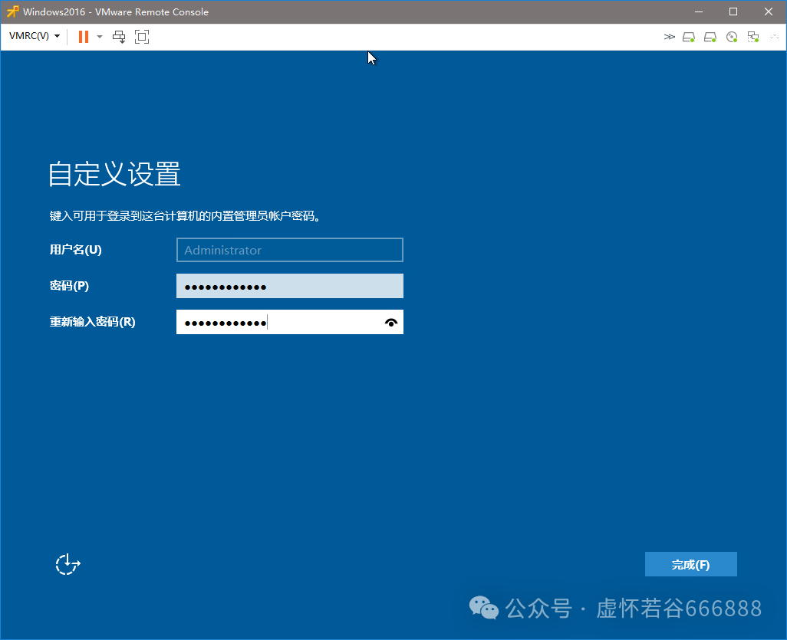
Task: Click the VMware Remote Console title icon
Action: point(12,11)
